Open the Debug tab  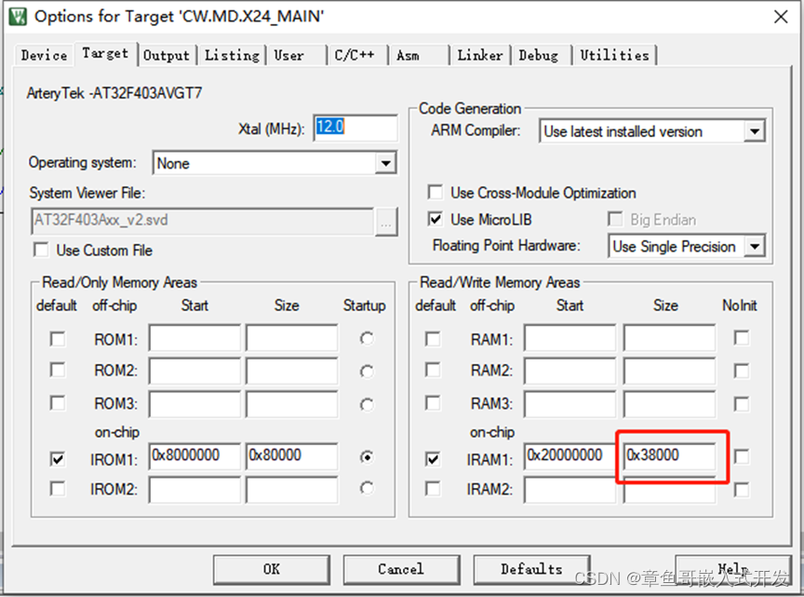pyautogui.click(x=539, y=55)
